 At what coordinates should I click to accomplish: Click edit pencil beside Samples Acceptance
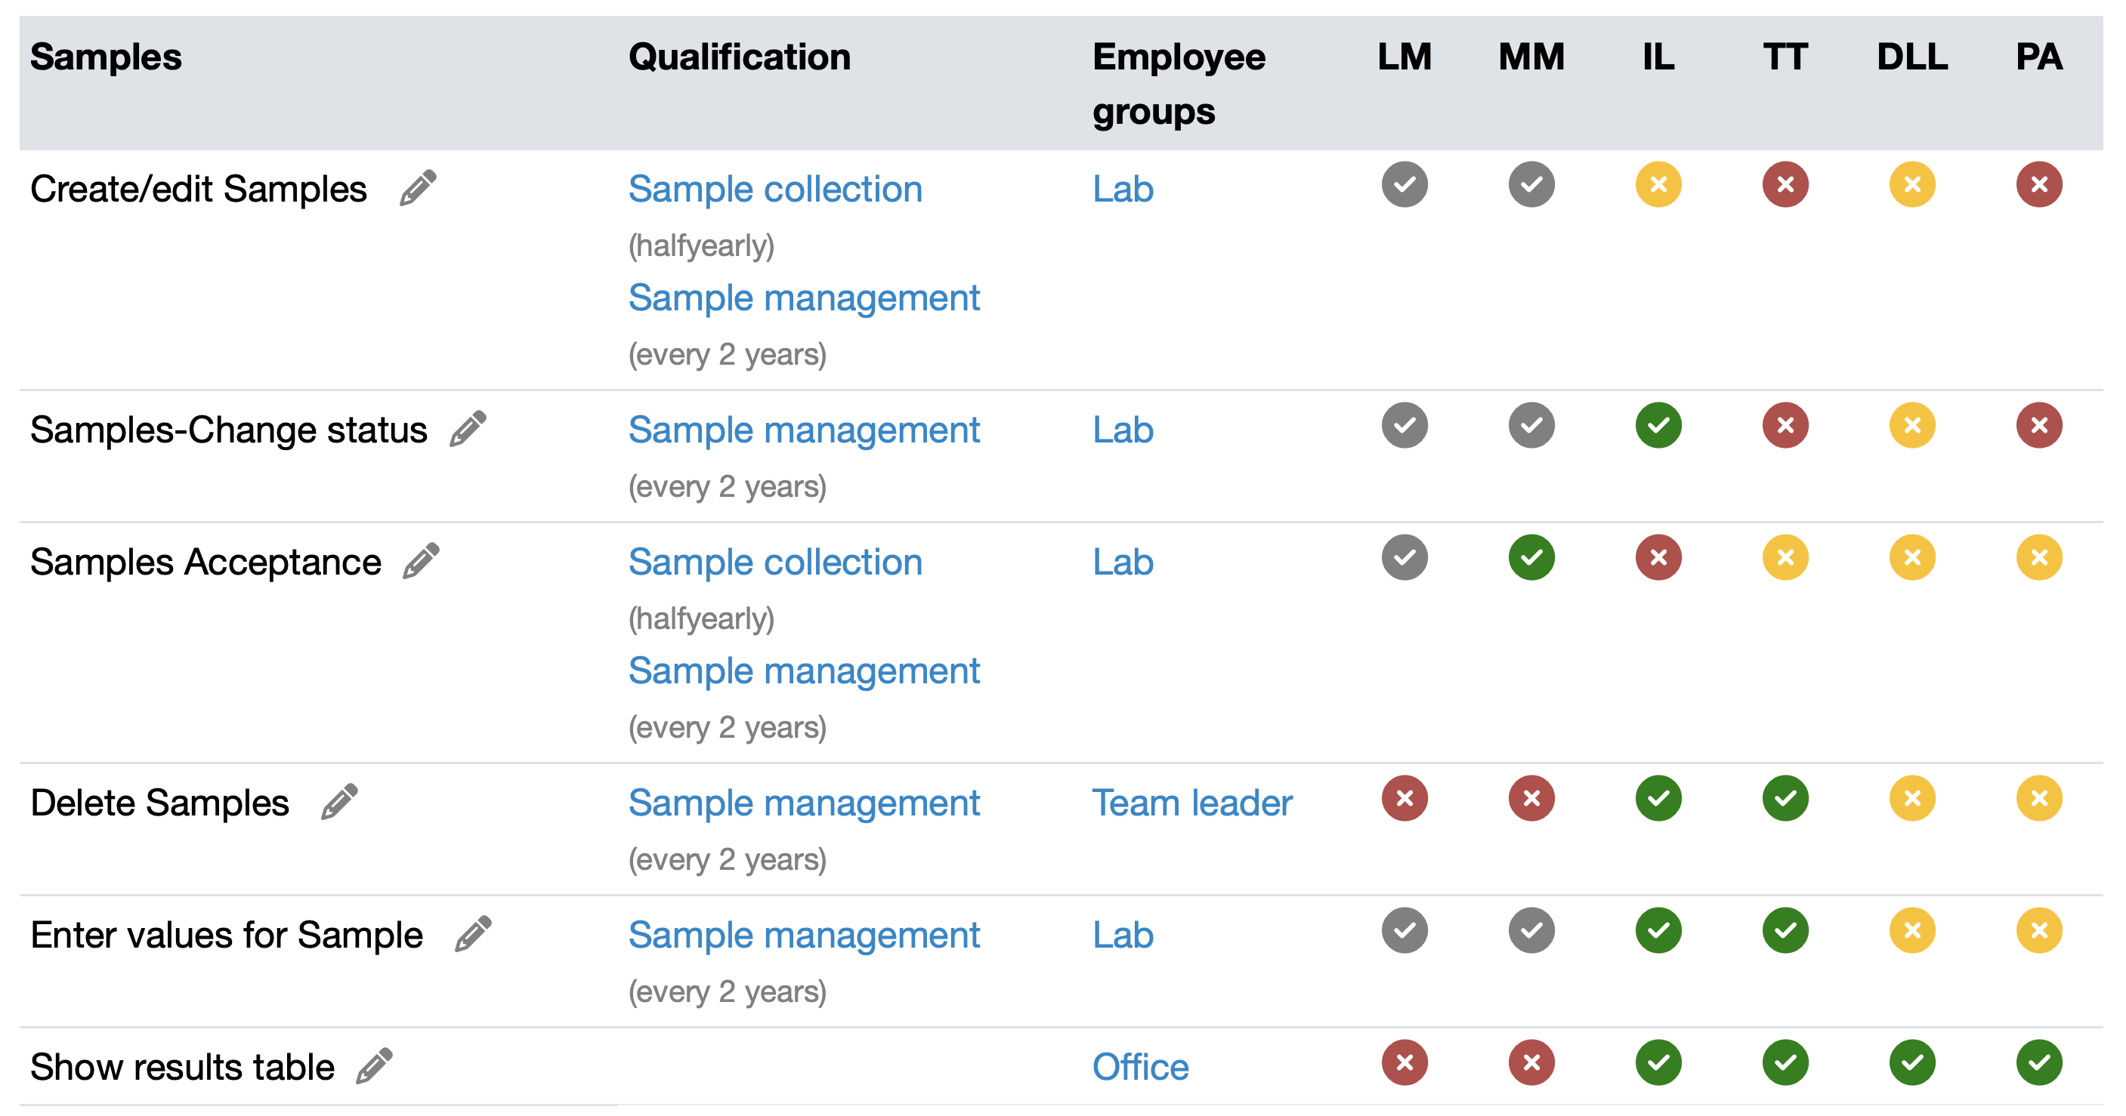point(421,561)
